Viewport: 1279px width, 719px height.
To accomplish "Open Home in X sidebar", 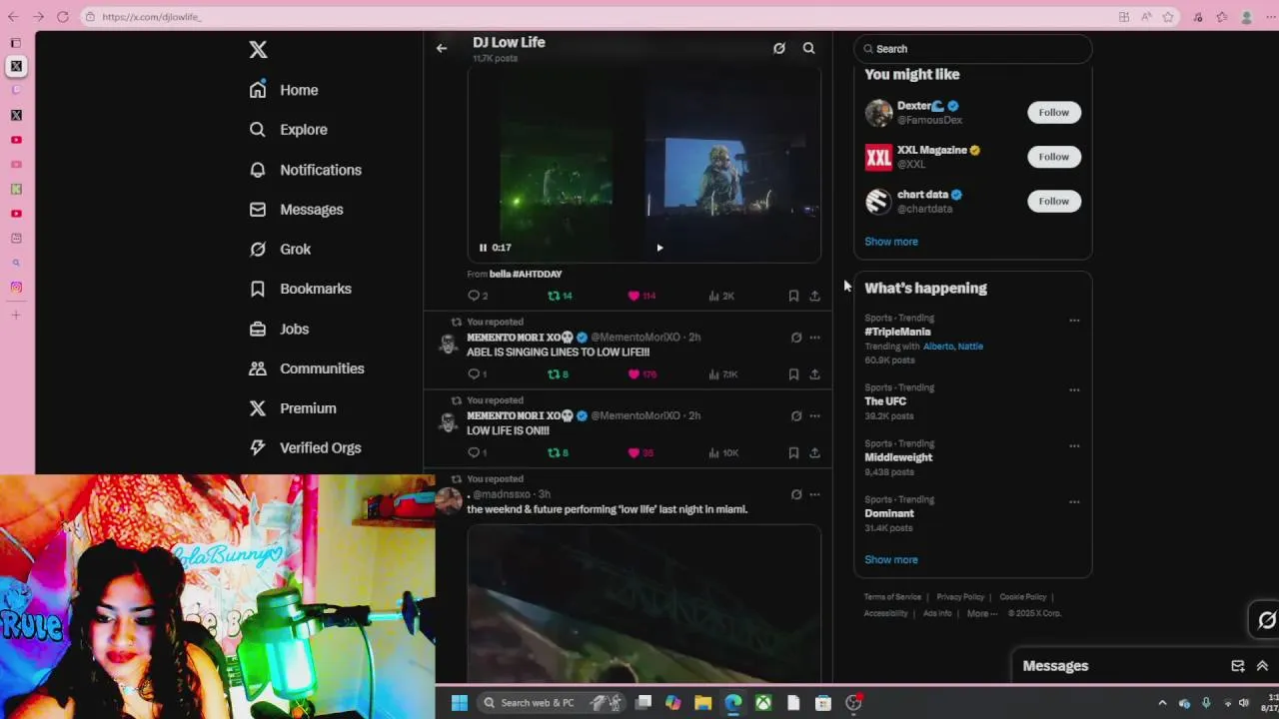I will [284, 90].
